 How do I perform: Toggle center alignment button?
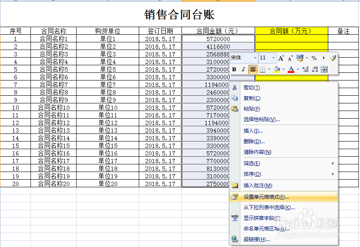[253, 69]
